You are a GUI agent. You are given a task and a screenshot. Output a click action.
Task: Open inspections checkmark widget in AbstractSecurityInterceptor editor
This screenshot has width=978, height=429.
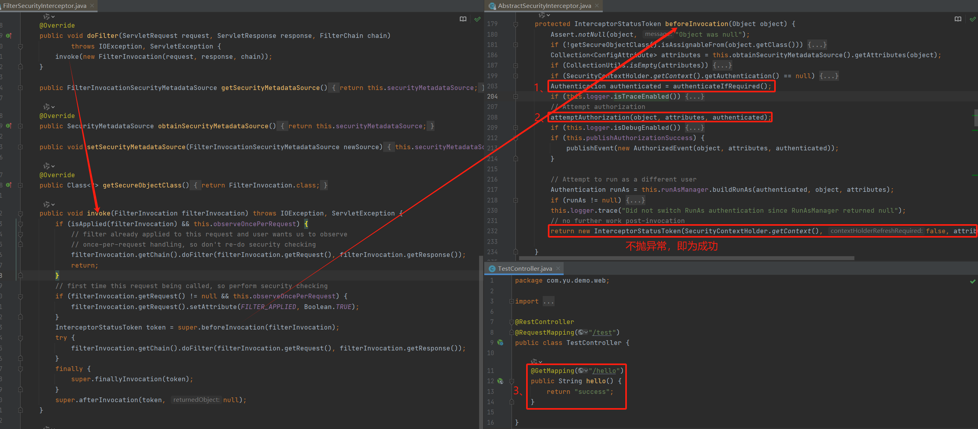[972, 19]
